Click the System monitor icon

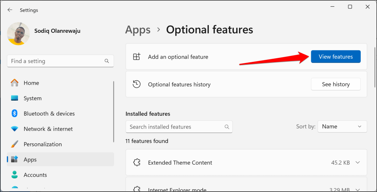(x=15, y=98)
